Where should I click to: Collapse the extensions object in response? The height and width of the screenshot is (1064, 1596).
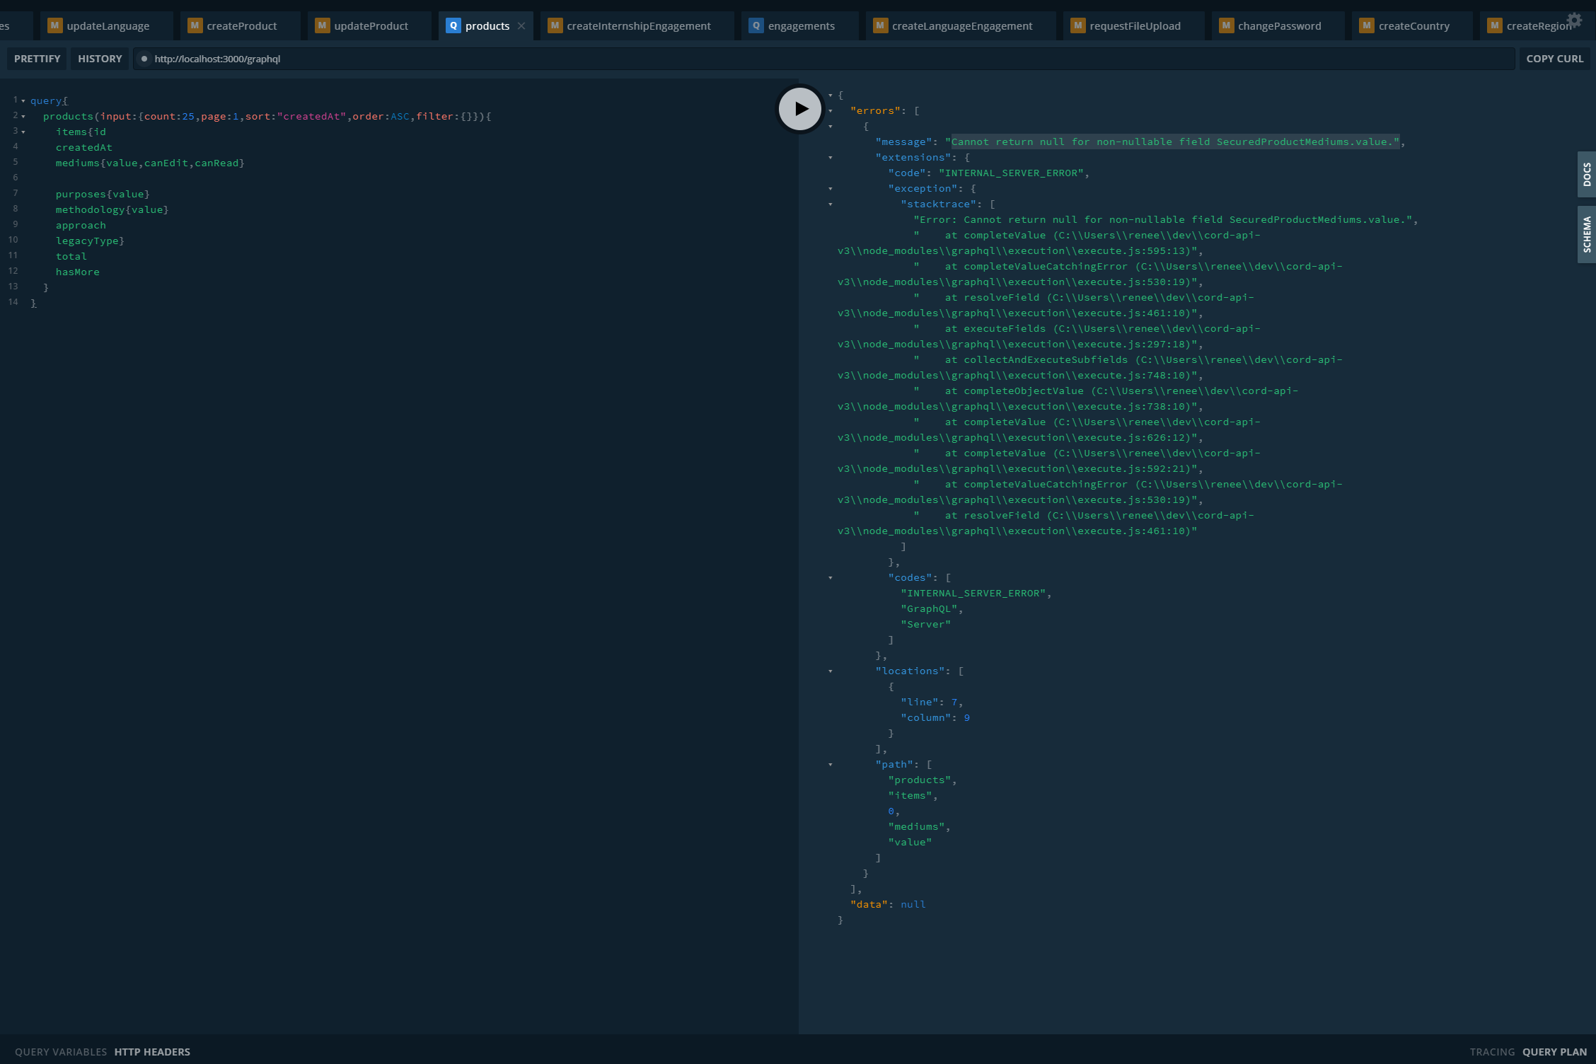[x=831, y=158]
